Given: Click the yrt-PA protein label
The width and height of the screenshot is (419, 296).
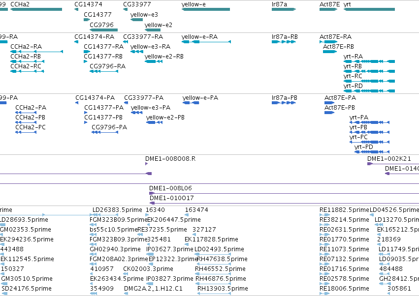Looking at the screenshot, I should [x=359, y=118].
